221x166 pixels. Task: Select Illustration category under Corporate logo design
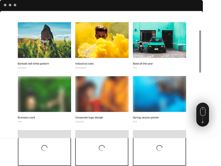(79, 122)
